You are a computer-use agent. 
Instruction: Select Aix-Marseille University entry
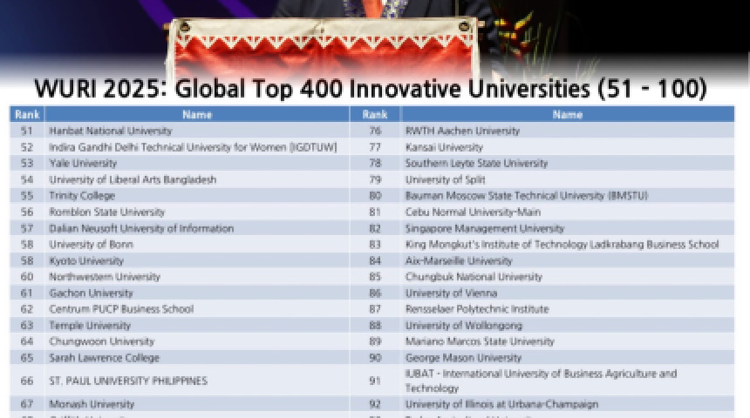tap(459, 260)
